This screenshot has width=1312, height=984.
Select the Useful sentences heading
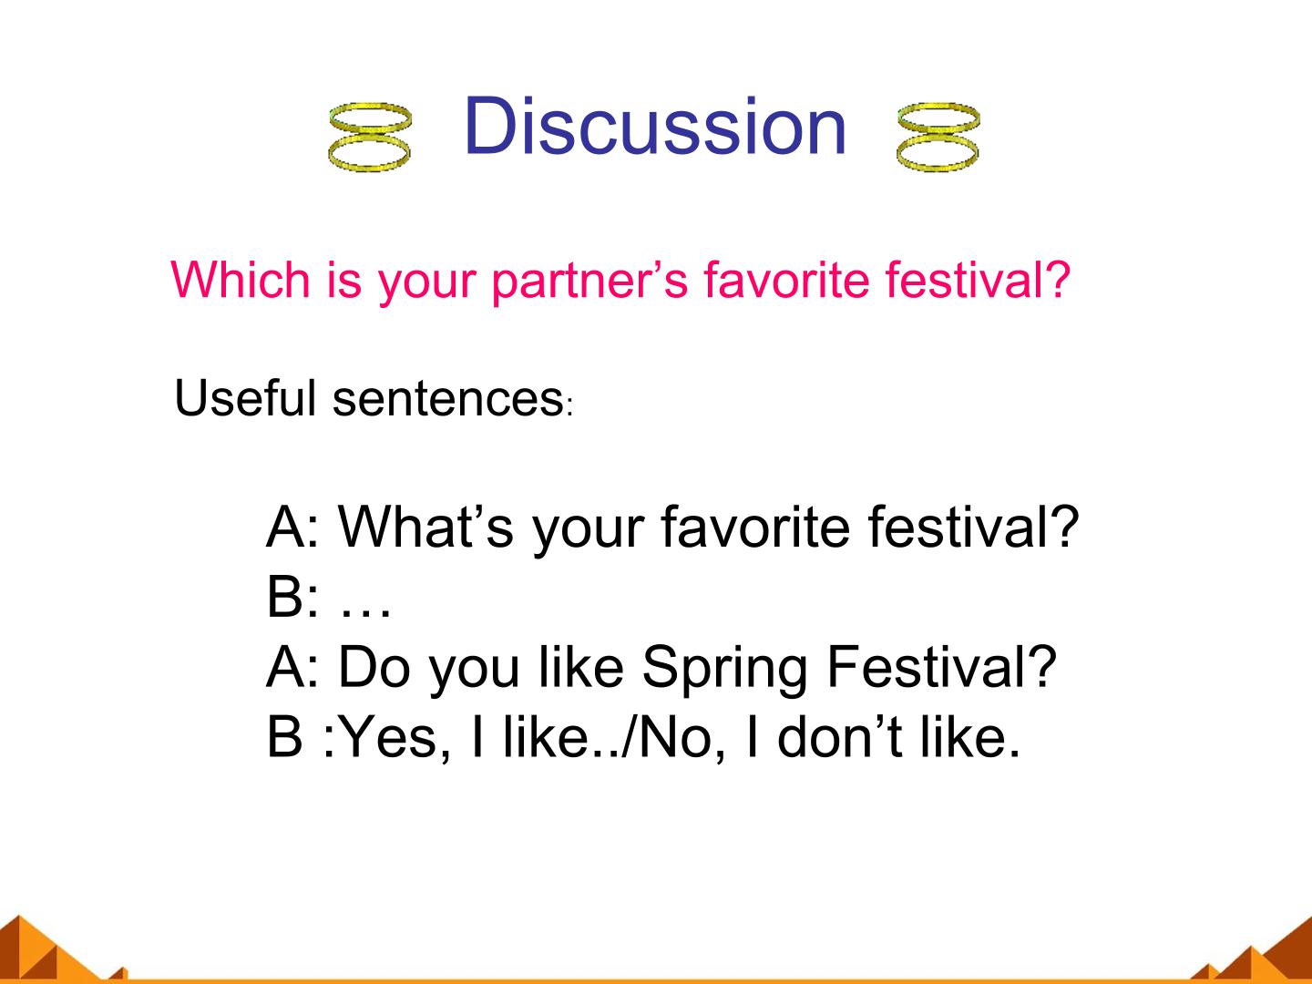coord(373,398)
